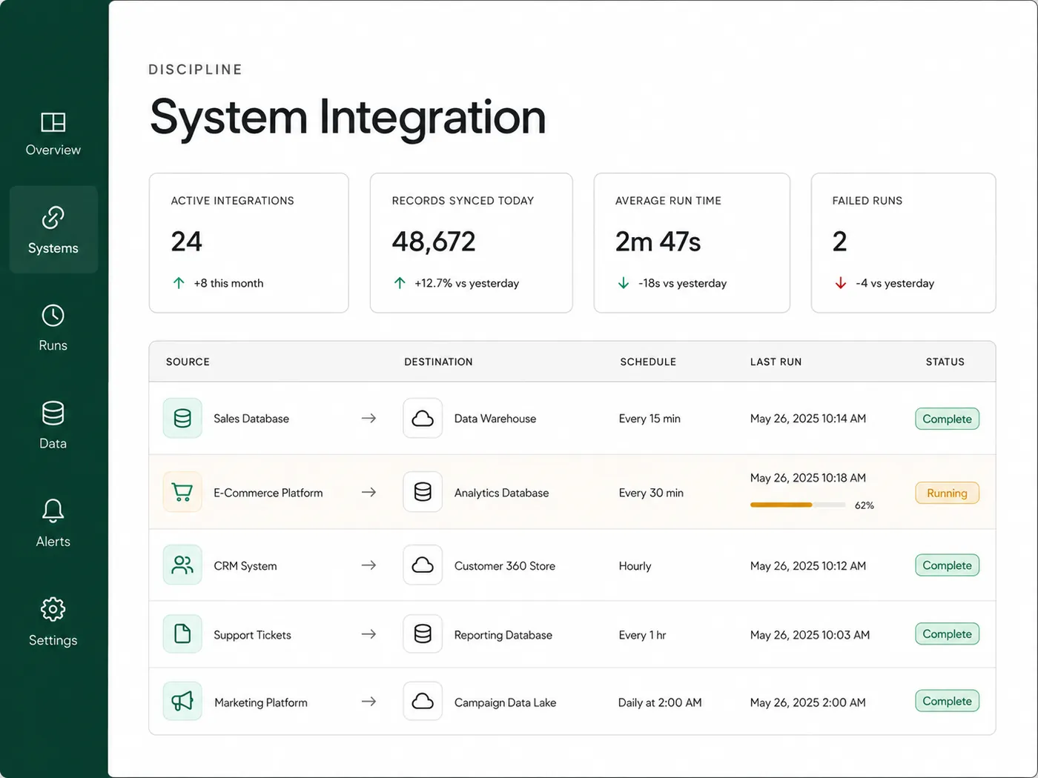The width and height of the screenshot is (1038, 778).
Task: Sort by the DESTINATION column header
Action: tap(438, 362)
